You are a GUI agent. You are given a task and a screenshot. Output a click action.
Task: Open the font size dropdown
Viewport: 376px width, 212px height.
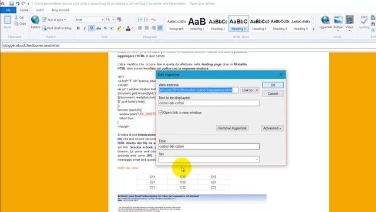click(x=113, y=19)
